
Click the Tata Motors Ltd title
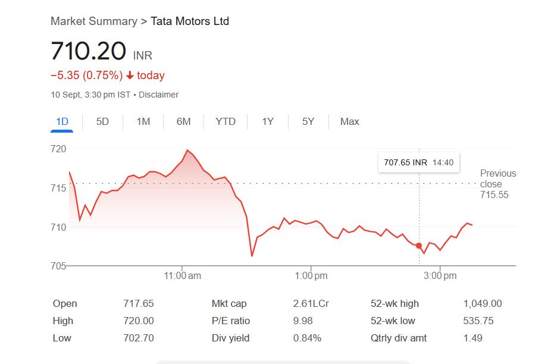tap(190, 21)
